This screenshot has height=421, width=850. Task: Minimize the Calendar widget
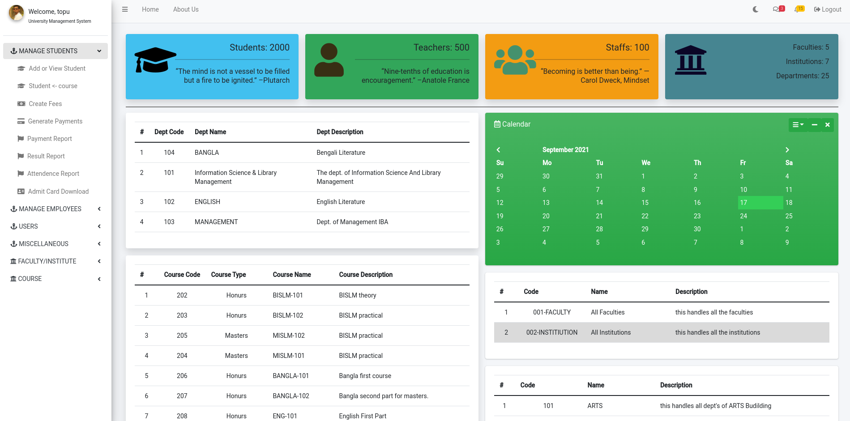(x=814, y=125)
